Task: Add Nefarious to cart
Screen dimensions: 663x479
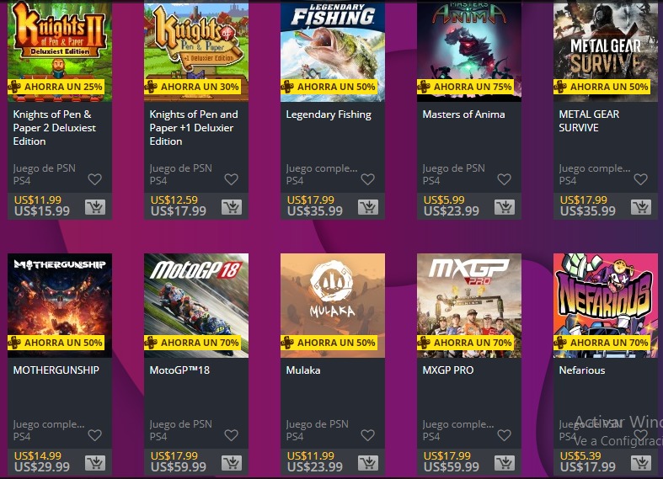Action: pos(641,463)
